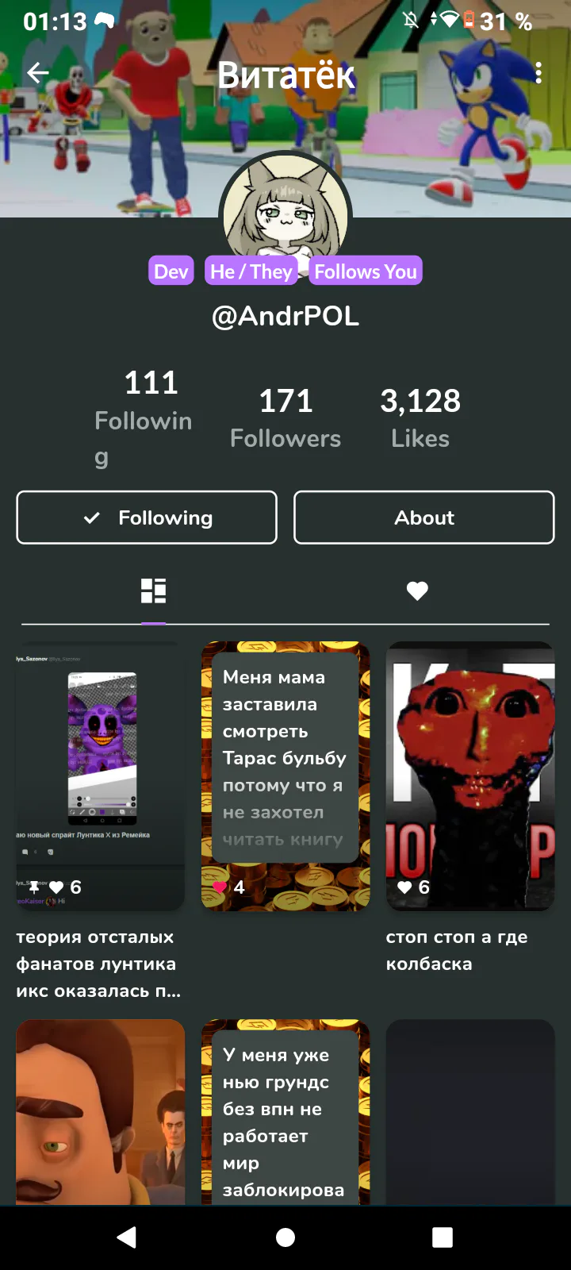The height and width of the screenshot is (1270, 571).
Task: Tap the He / They pronoun badge
Action: 251,271
